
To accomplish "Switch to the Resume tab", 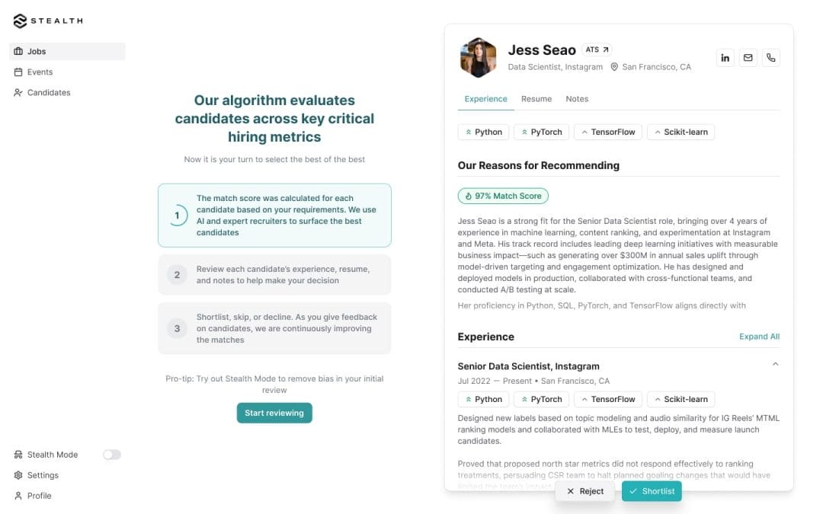I will 536,98.
